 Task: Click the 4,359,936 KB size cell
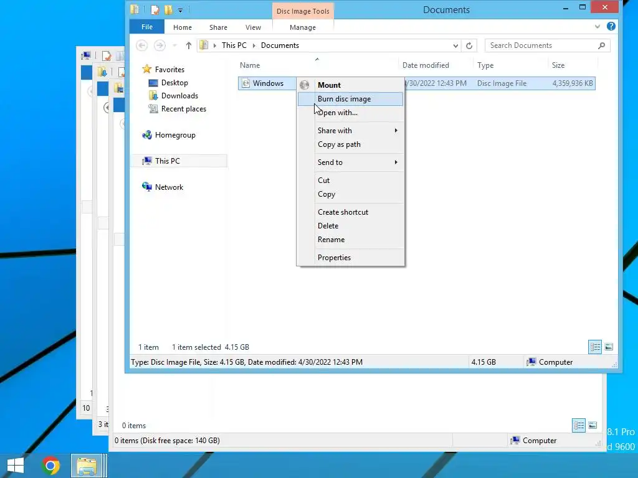click(573, 83)
